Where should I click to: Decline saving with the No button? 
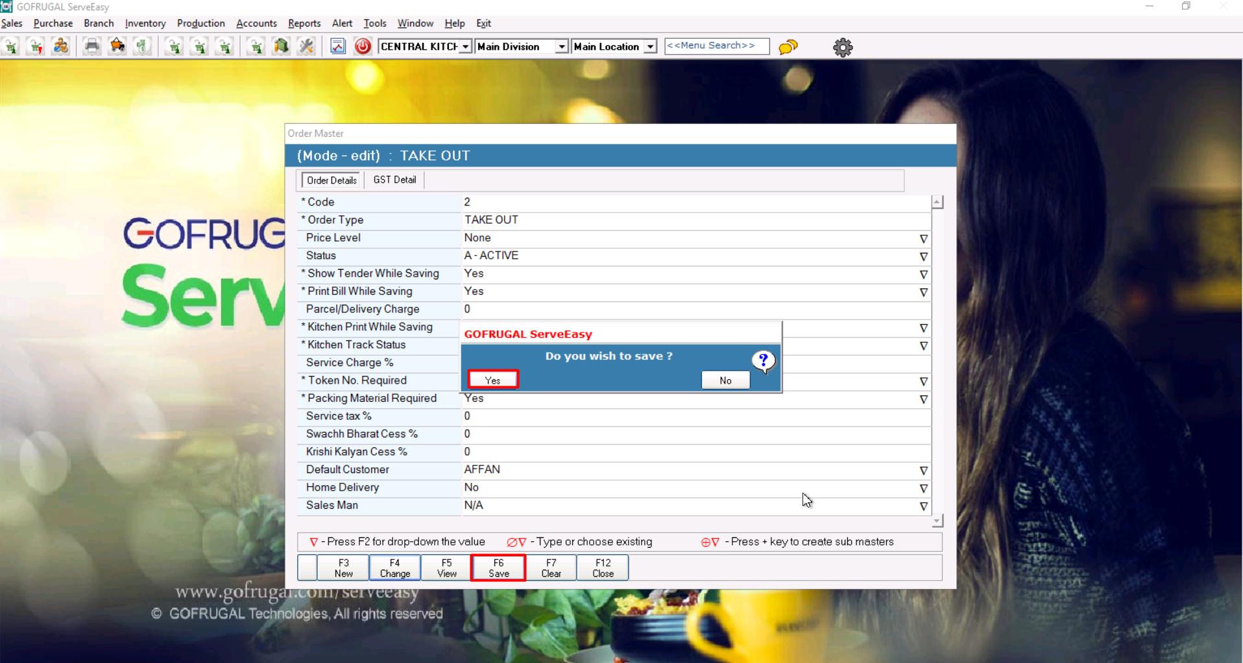pyautogui.click(x=725, y=380)
